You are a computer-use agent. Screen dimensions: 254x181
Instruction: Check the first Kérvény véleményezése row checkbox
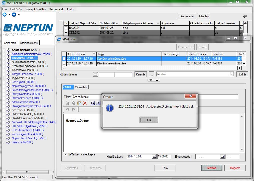tap(64, 59)
